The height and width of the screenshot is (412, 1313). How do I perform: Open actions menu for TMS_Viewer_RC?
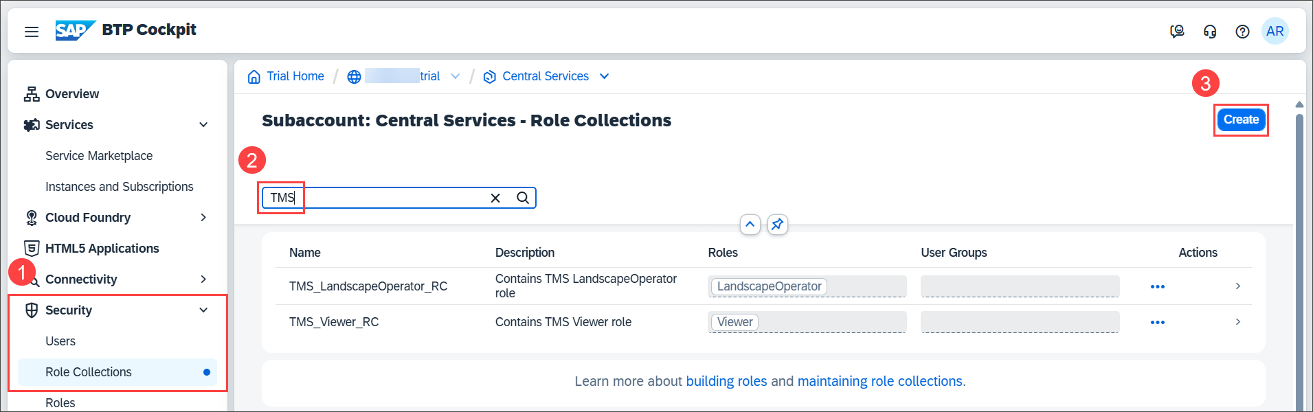pos(1158,322)
